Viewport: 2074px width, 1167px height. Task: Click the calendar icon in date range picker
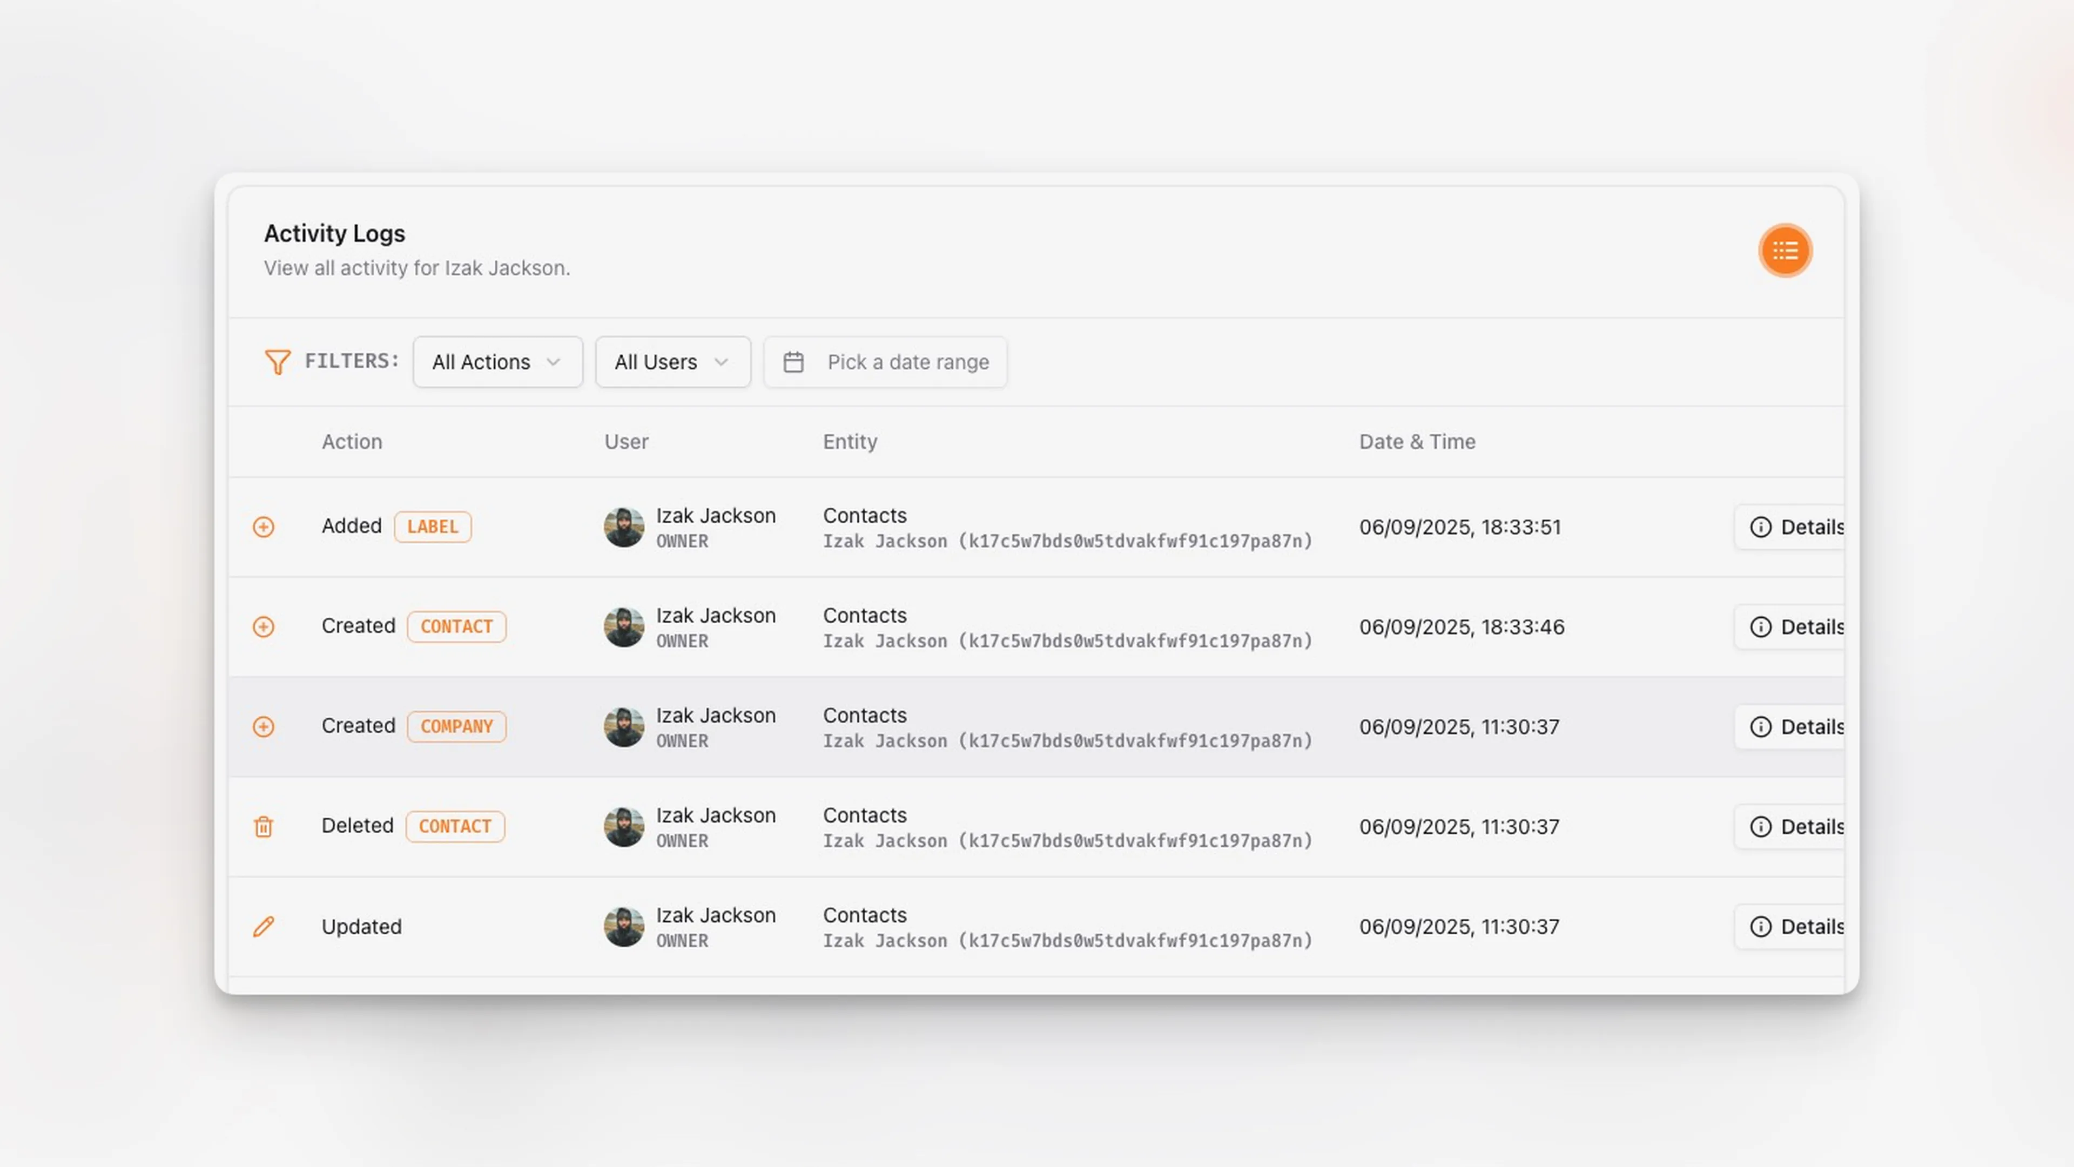793,362
